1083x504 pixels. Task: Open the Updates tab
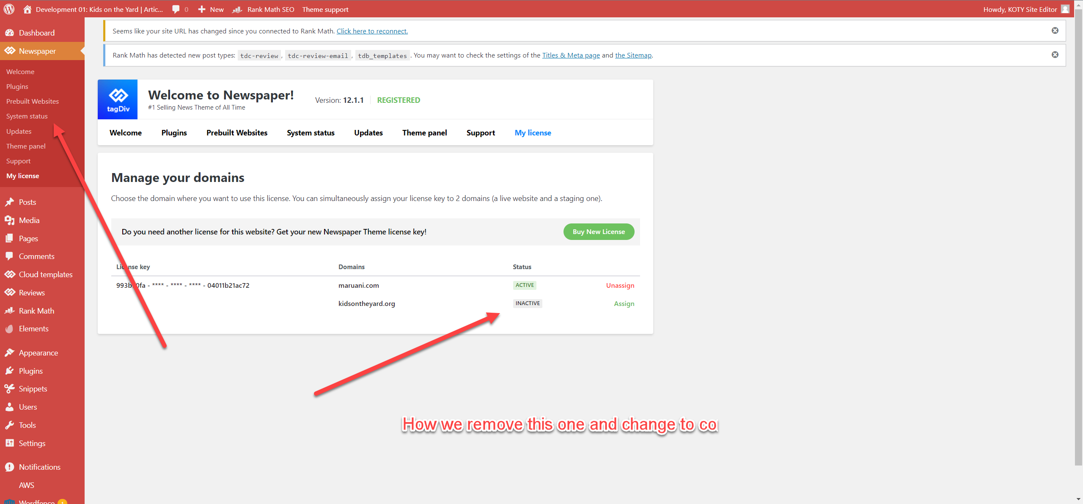tap(368, 132)
